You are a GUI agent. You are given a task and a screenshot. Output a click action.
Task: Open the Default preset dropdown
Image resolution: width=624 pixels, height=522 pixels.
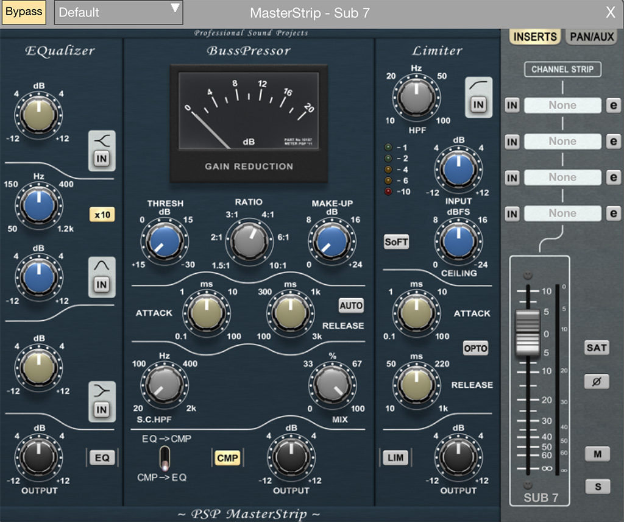[x=118, y=12]
